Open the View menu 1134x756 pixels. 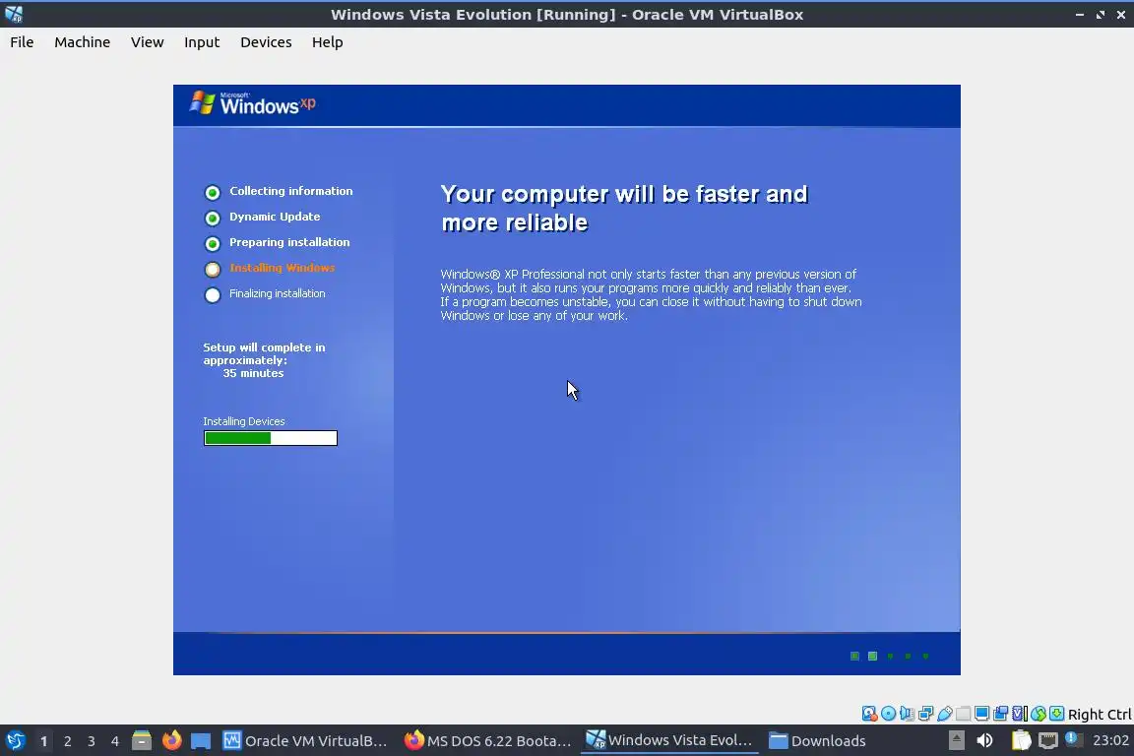tap(147, 42)
